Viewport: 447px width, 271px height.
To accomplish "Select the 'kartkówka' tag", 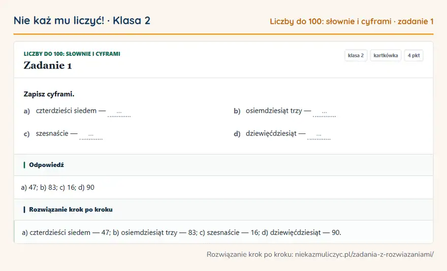I will pos(386,55).
